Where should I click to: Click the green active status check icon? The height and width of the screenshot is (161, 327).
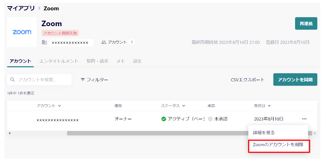[x=164, y=119]
